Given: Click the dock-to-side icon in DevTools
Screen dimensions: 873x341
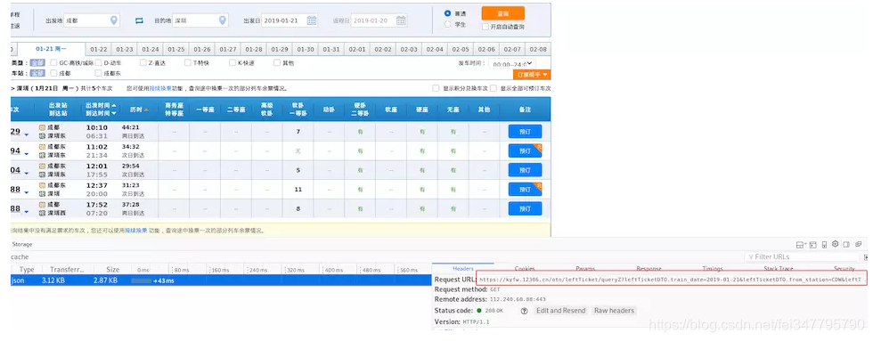Looking at the screenshot, I should [846, 244].
